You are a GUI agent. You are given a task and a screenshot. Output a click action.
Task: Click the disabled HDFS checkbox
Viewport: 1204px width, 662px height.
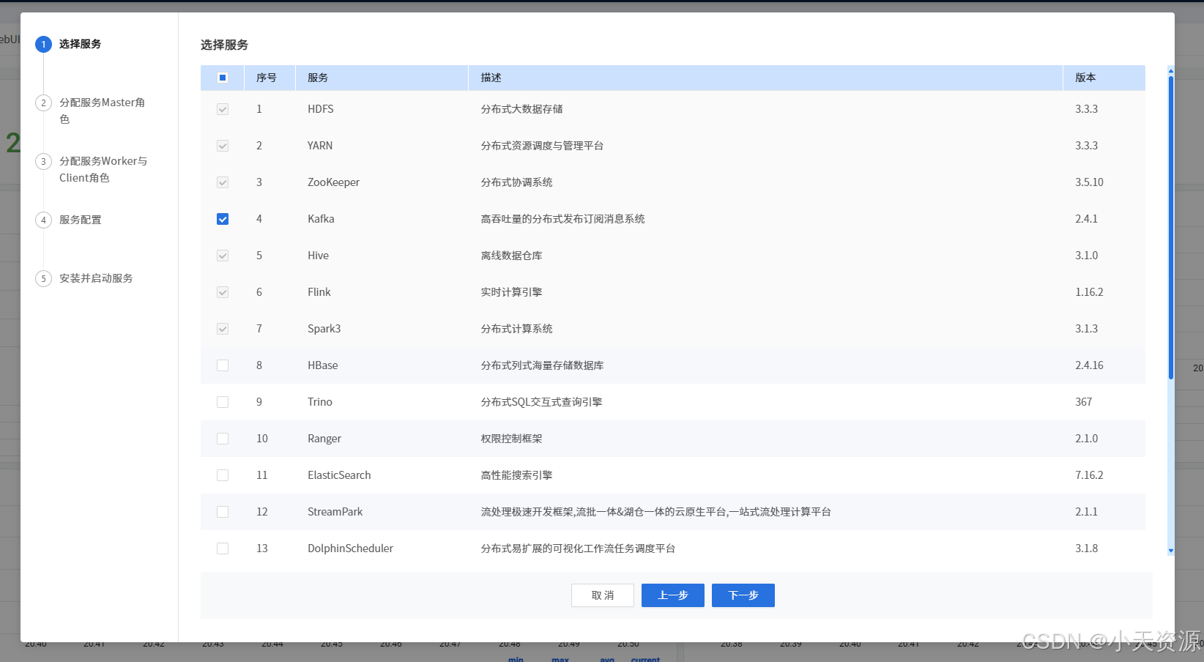(x=223, y=109)
